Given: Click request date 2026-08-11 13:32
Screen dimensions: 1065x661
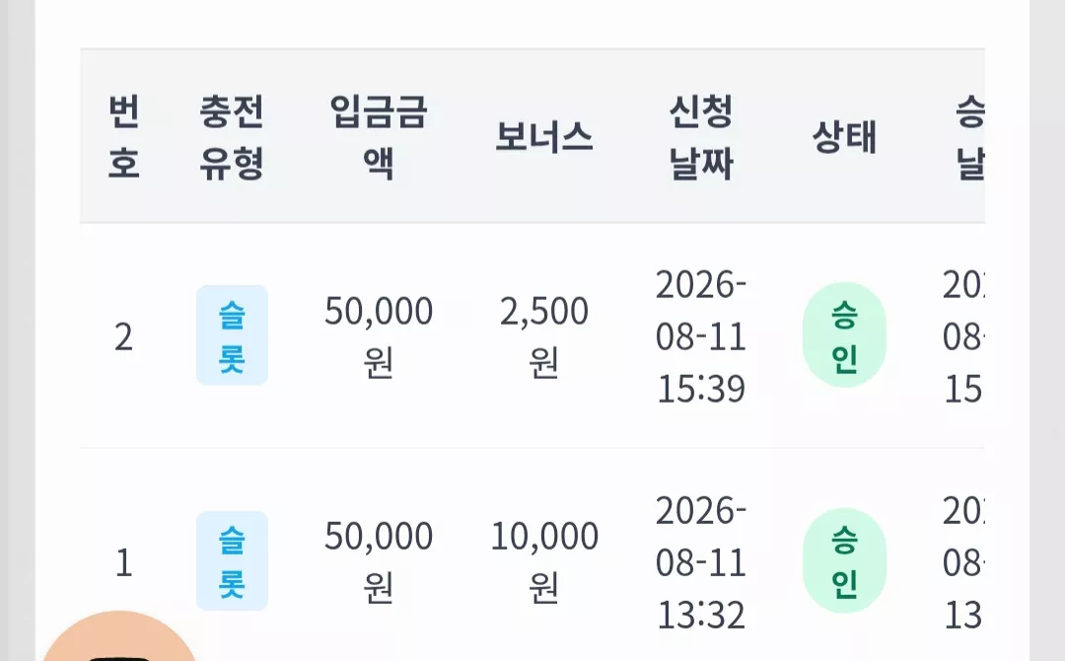Looking at the screenshot, I should click(x=701, y=561).
